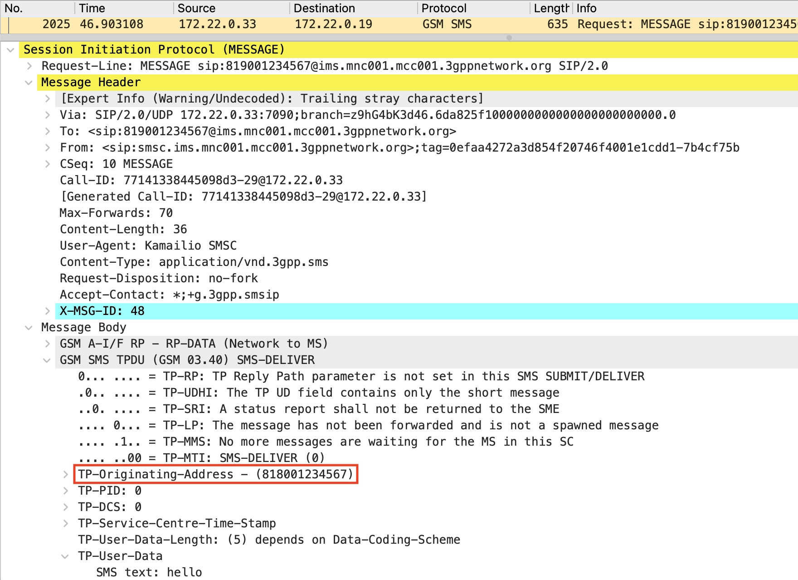Expand the TP-Originating-Address field
The height and width of the screenshot is (580, 798).
click(x=66, y=475)
